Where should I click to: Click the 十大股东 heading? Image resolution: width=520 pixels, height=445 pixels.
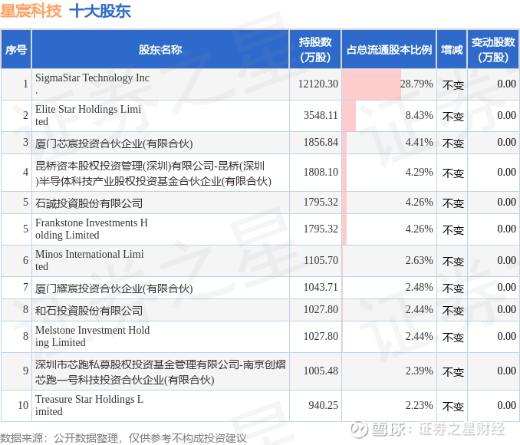pos(100,11)
